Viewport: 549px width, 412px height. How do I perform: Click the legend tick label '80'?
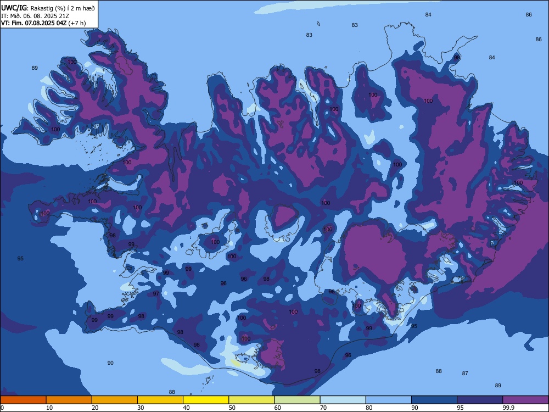coord(369,408)
